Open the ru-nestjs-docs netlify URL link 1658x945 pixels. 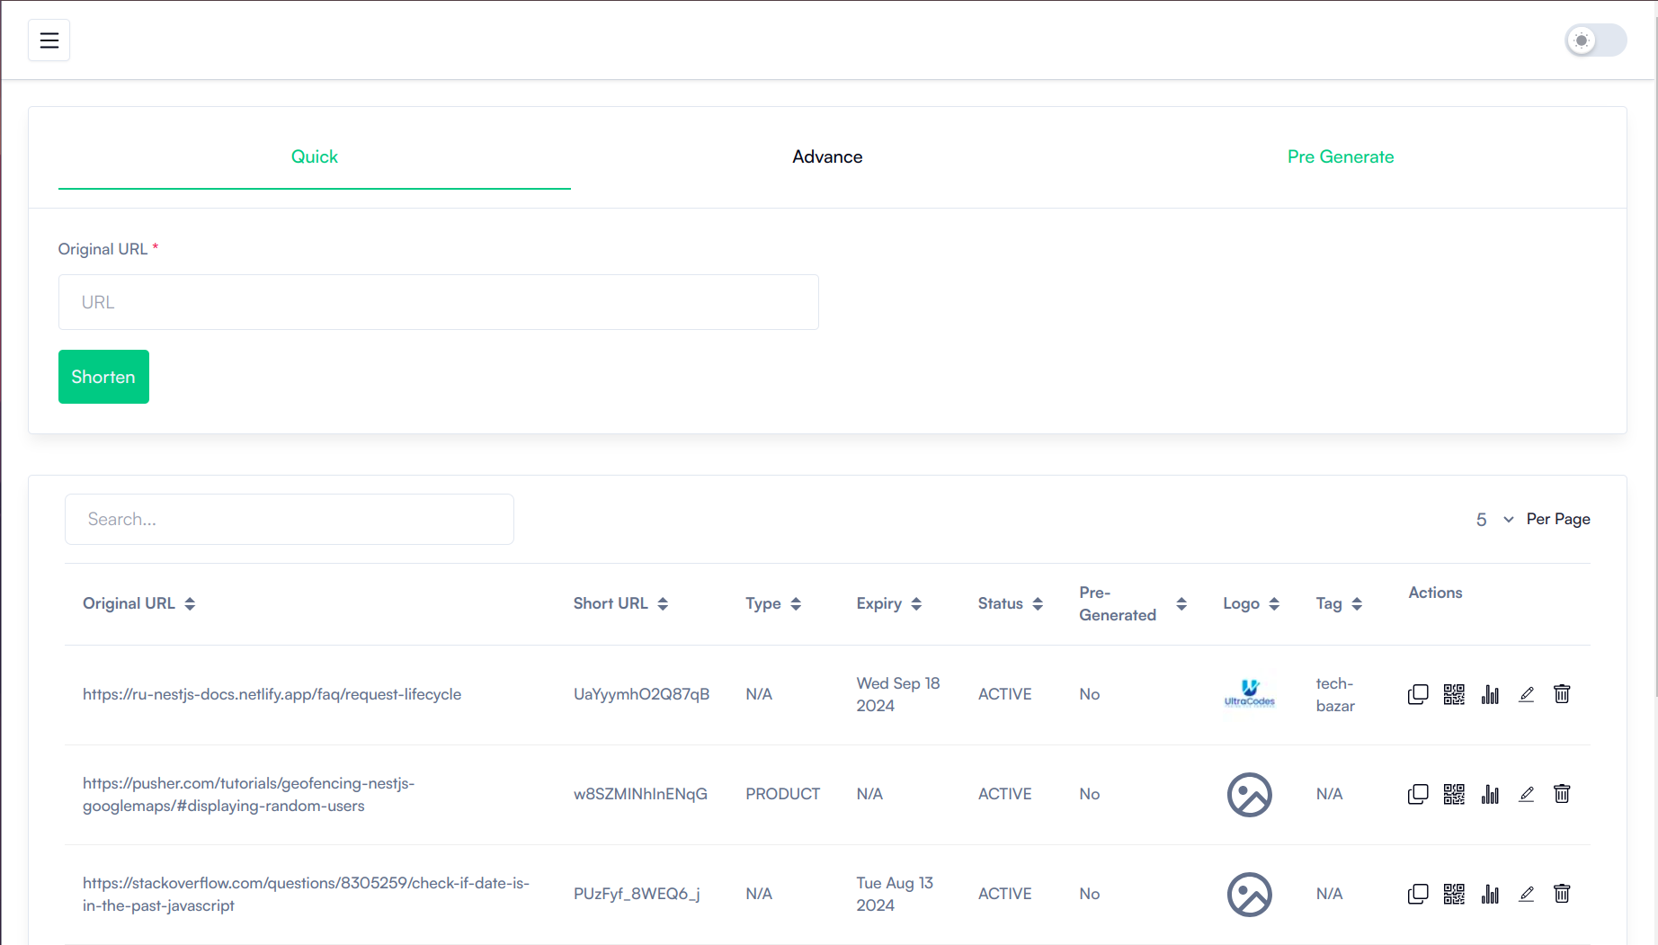(272, 694)
